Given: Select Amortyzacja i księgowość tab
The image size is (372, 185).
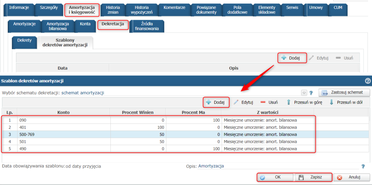Looking at the screenshot, I should pos(82,10).
